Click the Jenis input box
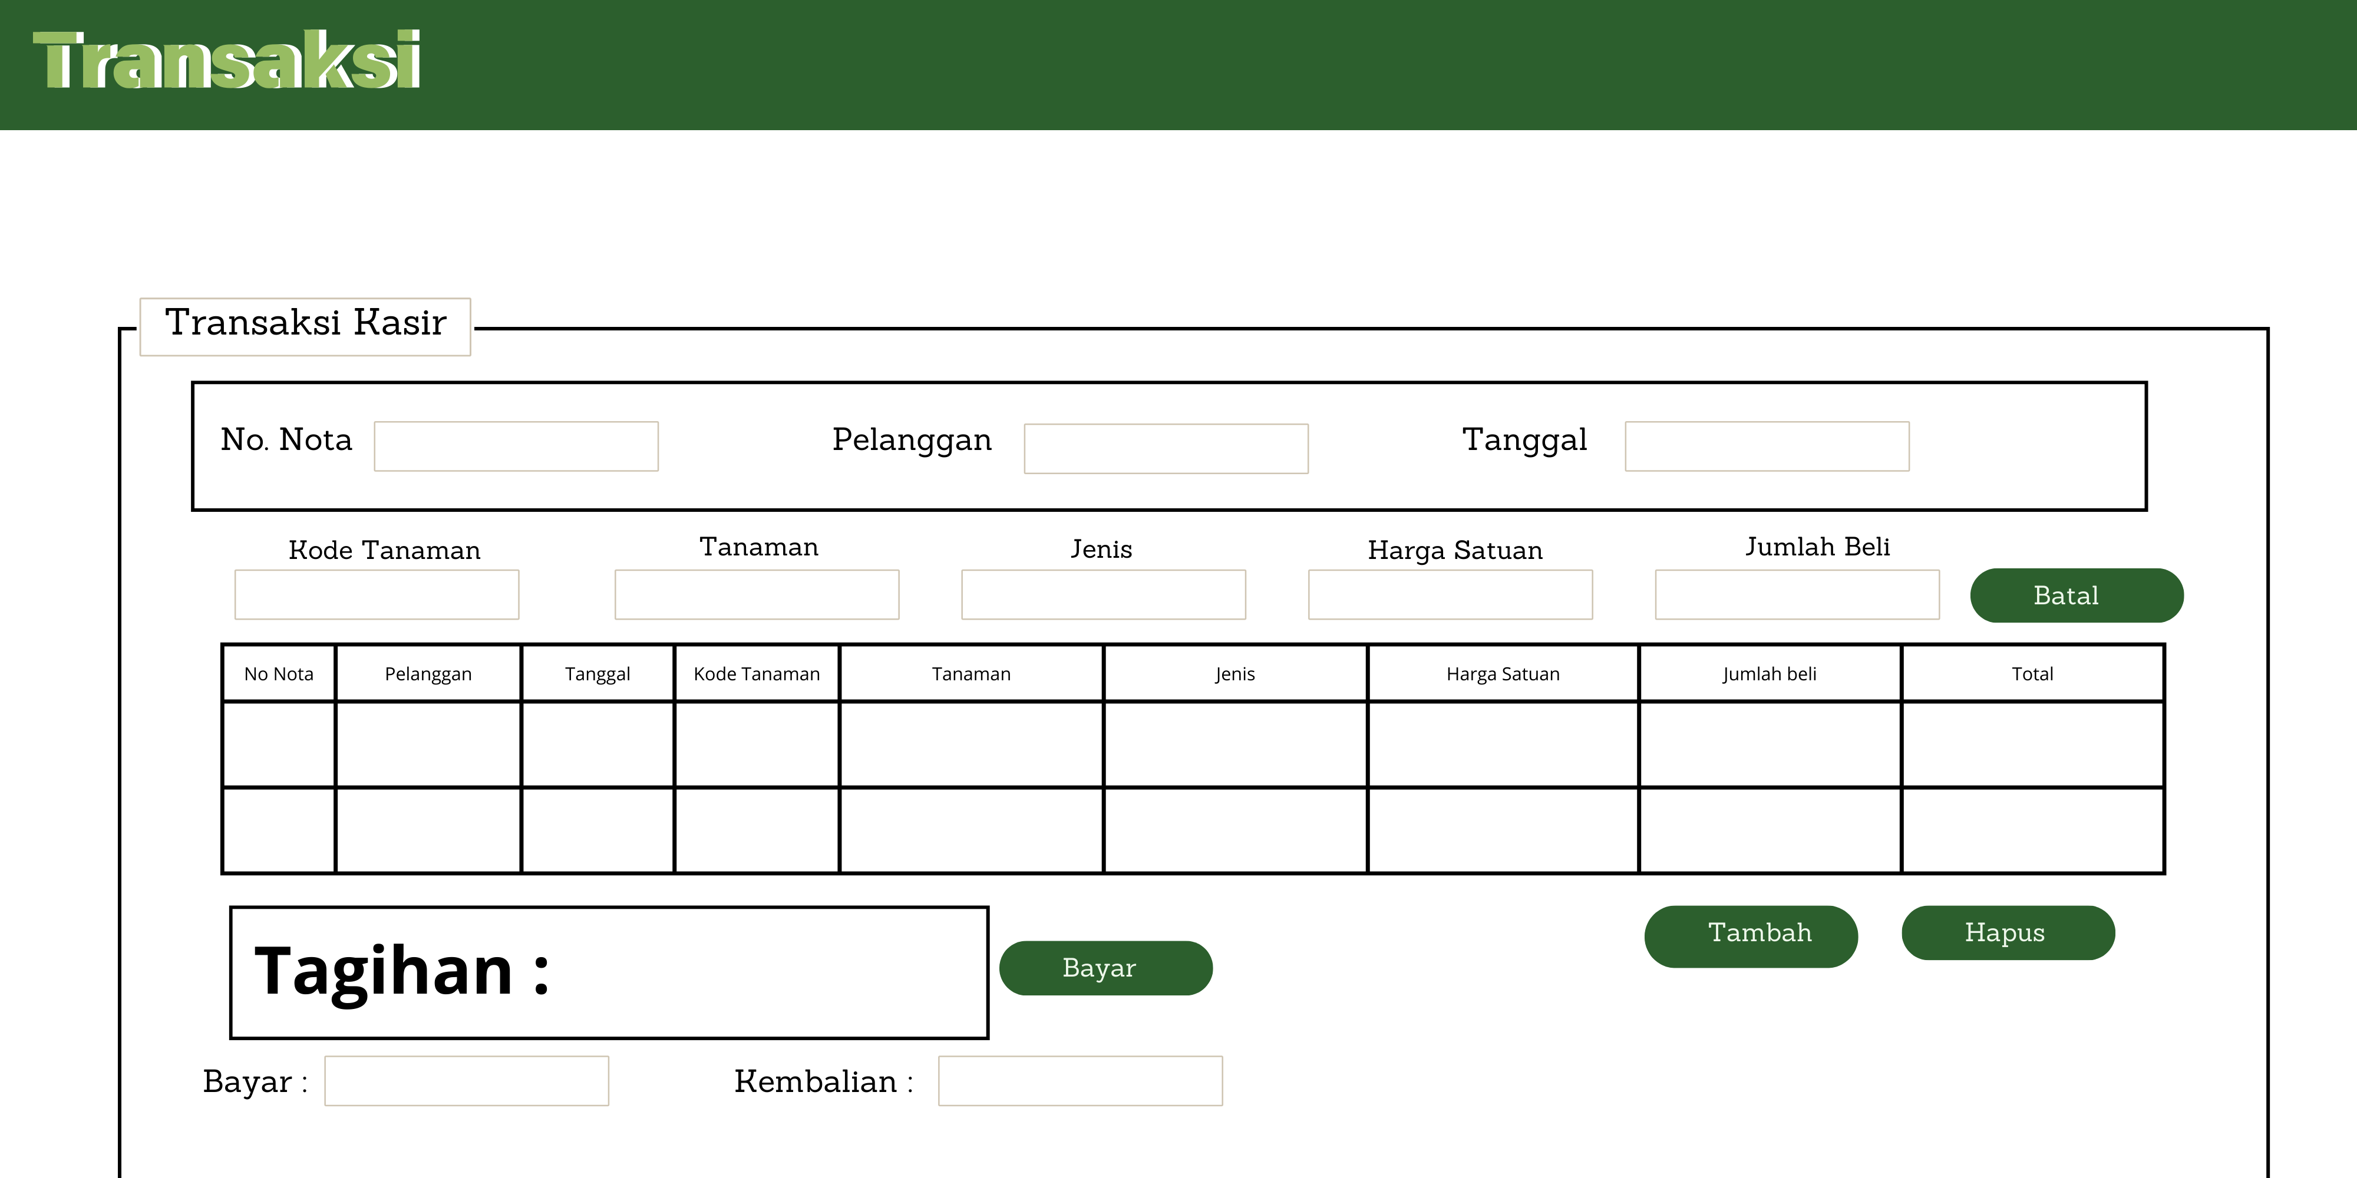This screenshot has height=1178, width=2357. pyautogui.click(x=1102, y=594)
